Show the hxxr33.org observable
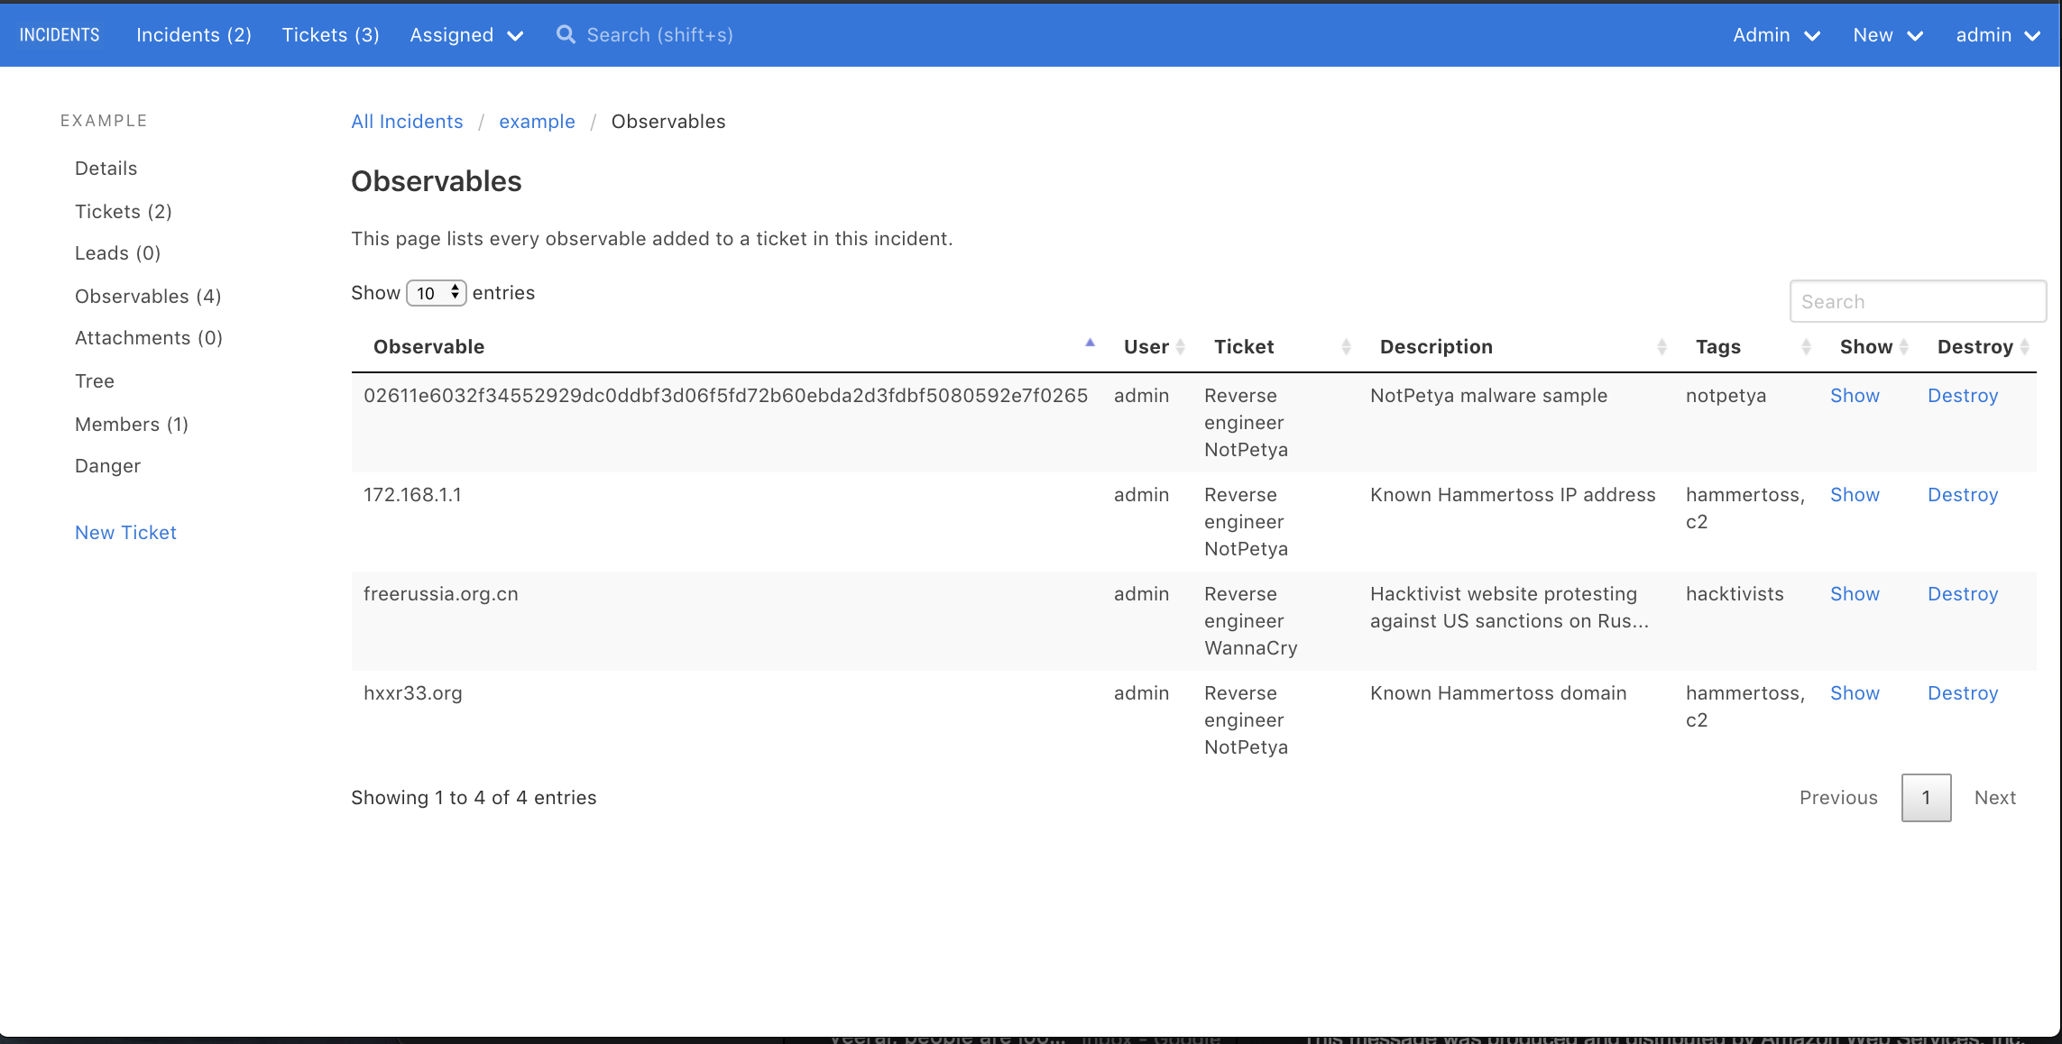 point(1855,693)
